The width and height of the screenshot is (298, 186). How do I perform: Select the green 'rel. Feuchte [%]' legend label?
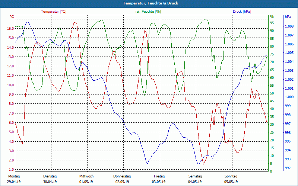[x=148, y=12]
